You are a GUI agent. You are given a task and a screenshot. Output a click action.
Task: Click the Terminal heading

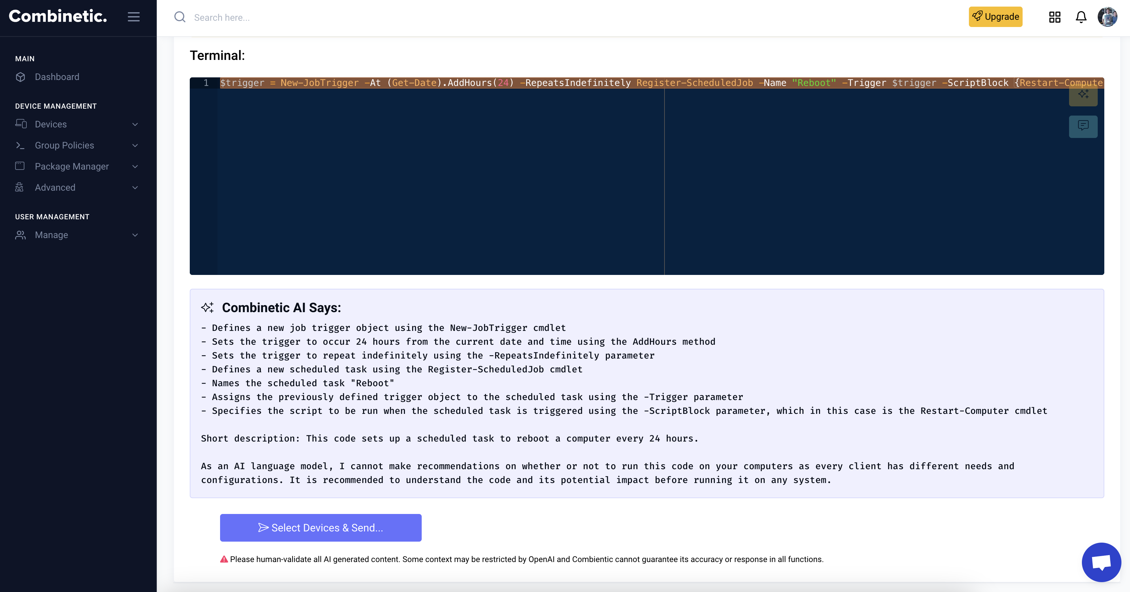[x=217, y=55]
